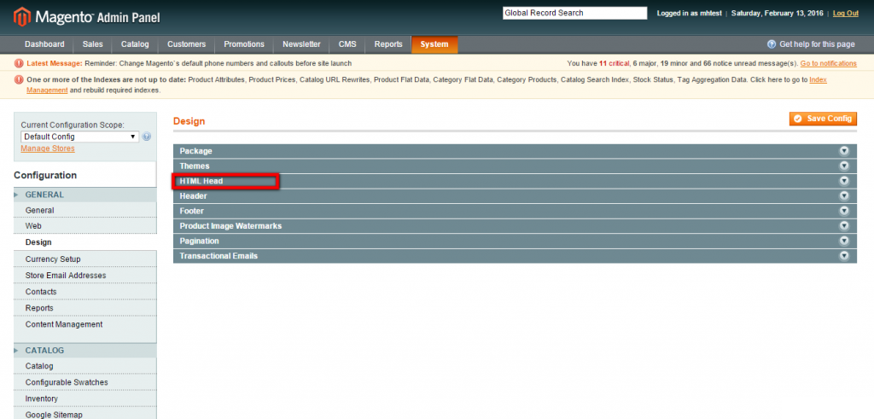Open the Catalog top menu
The image size is (874, 419).
click(x=135, y=44)
